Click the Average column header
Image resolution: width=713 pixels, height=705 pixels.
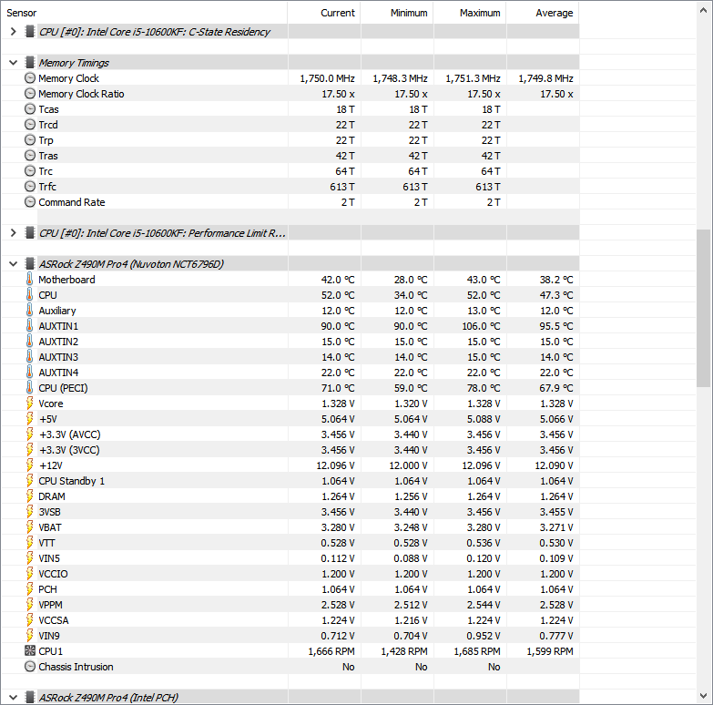[543, 13]
